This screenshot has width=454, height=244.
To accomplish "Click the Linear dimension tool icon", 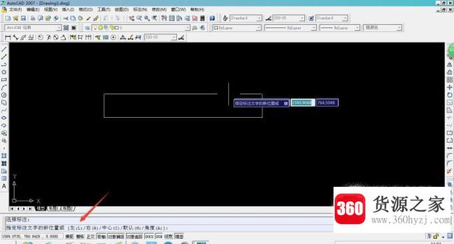I will [8, 37].
